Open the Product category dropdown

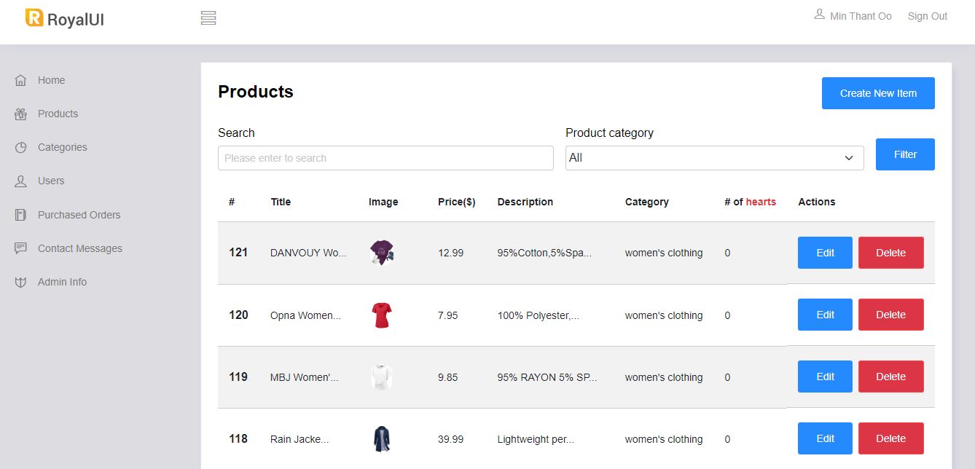tap(714, 158)
